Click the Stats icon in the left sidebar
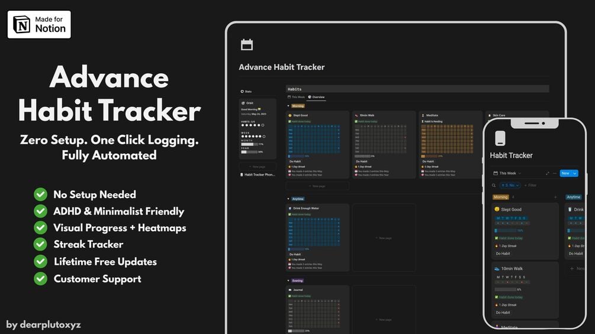595x334 pixels. click(x=242, y=91)
